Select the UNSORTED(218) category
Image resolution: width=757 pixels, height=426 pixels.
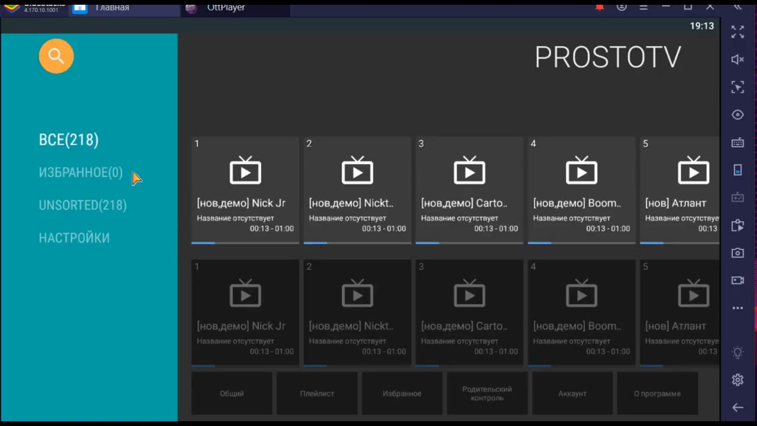coord(83,205)
